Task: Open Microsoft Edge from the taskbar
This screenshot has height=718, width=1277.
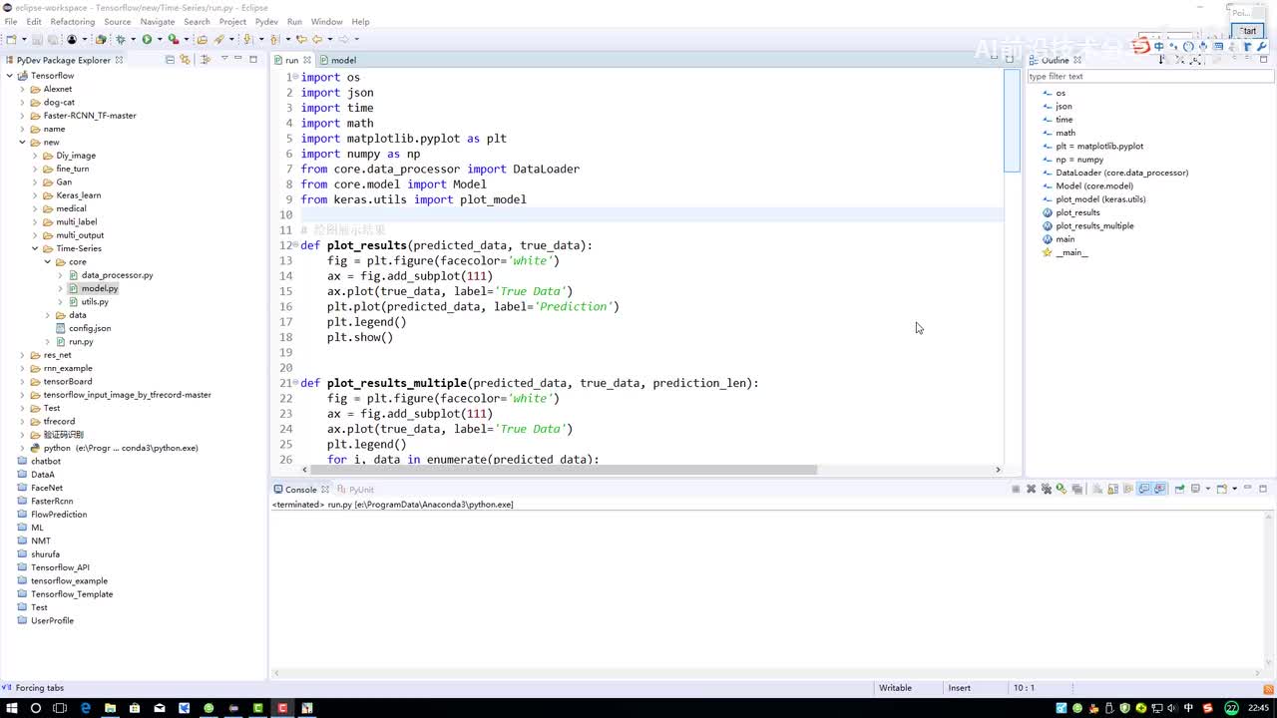Action: click(x=85, y=708)
